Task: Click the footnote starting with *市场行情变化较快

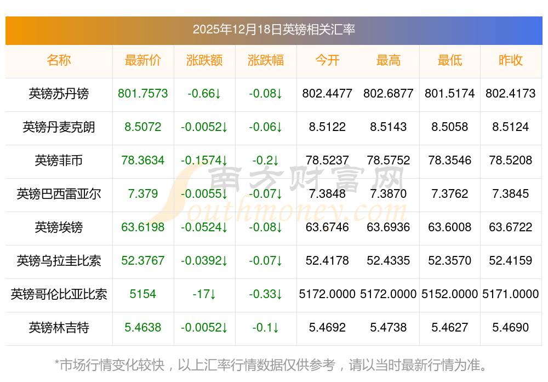Action: pos(271,365)
